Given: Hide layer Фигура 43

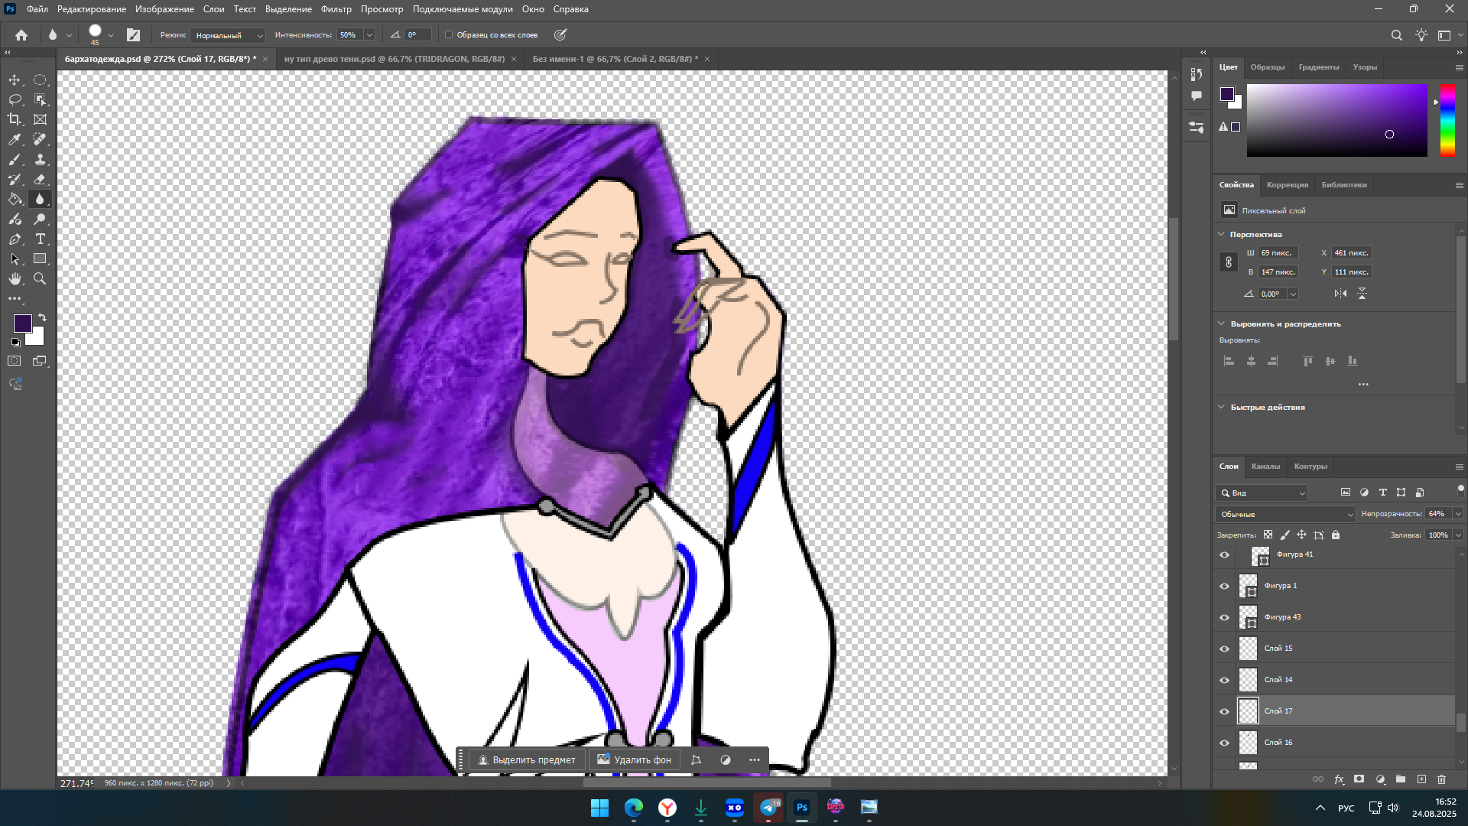Looking at the screenshot, I should (x=1224, y=617).
